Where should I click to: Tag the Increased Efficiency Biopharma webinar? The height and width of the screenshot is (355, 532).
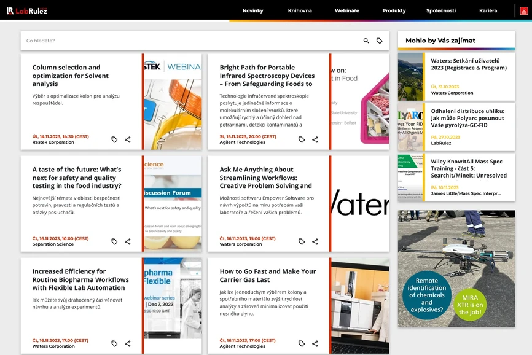[114, 343]
